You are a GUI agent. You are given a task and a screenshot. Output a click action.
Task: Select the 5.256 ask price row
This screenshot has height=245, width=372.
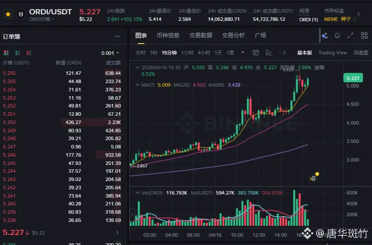pos(61,73)
